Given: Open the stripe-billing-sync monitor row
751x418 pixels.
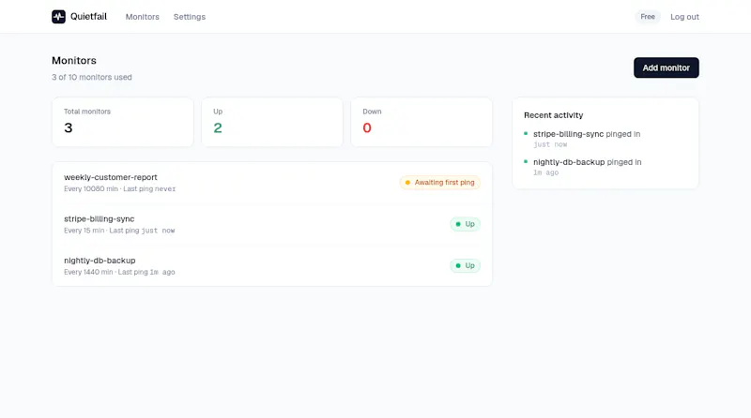Looking at the screenshot, I should [272, 224].
